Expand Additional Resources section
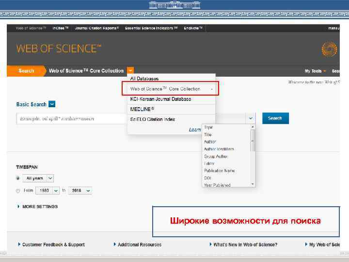Screen dimensions: 349x262 coord(137,245)
